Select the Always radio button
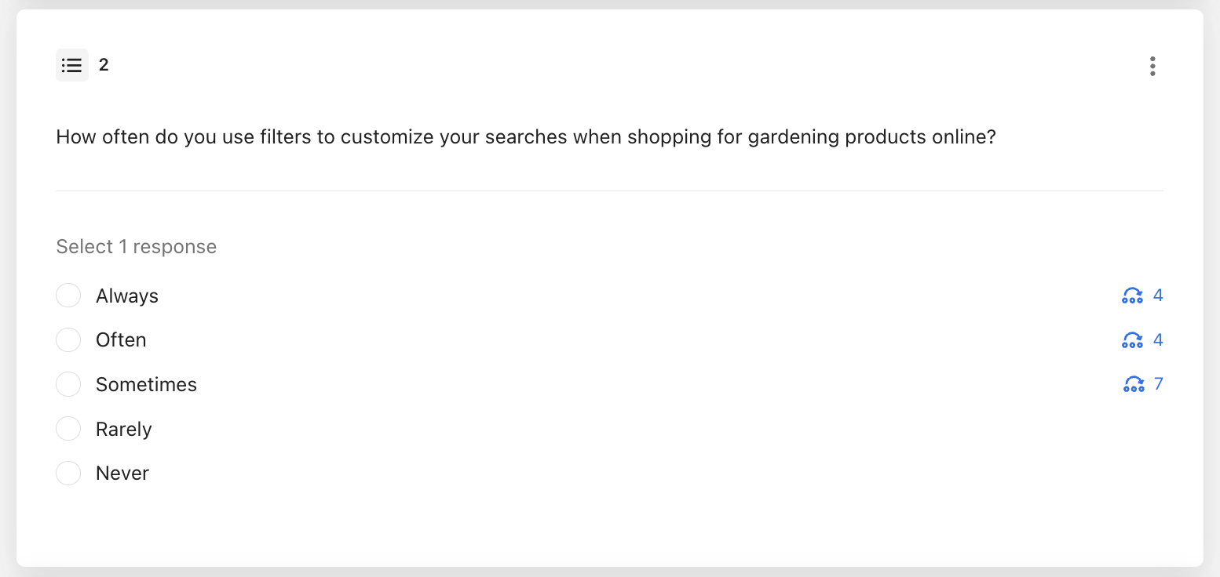Viewport: 1220px width, 577px height. 68,296
